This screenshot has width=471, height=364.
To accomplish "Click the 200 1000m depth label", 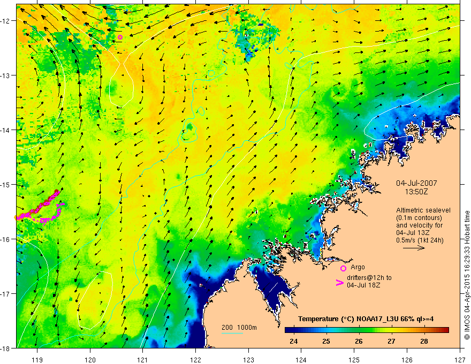I will 239,328.
